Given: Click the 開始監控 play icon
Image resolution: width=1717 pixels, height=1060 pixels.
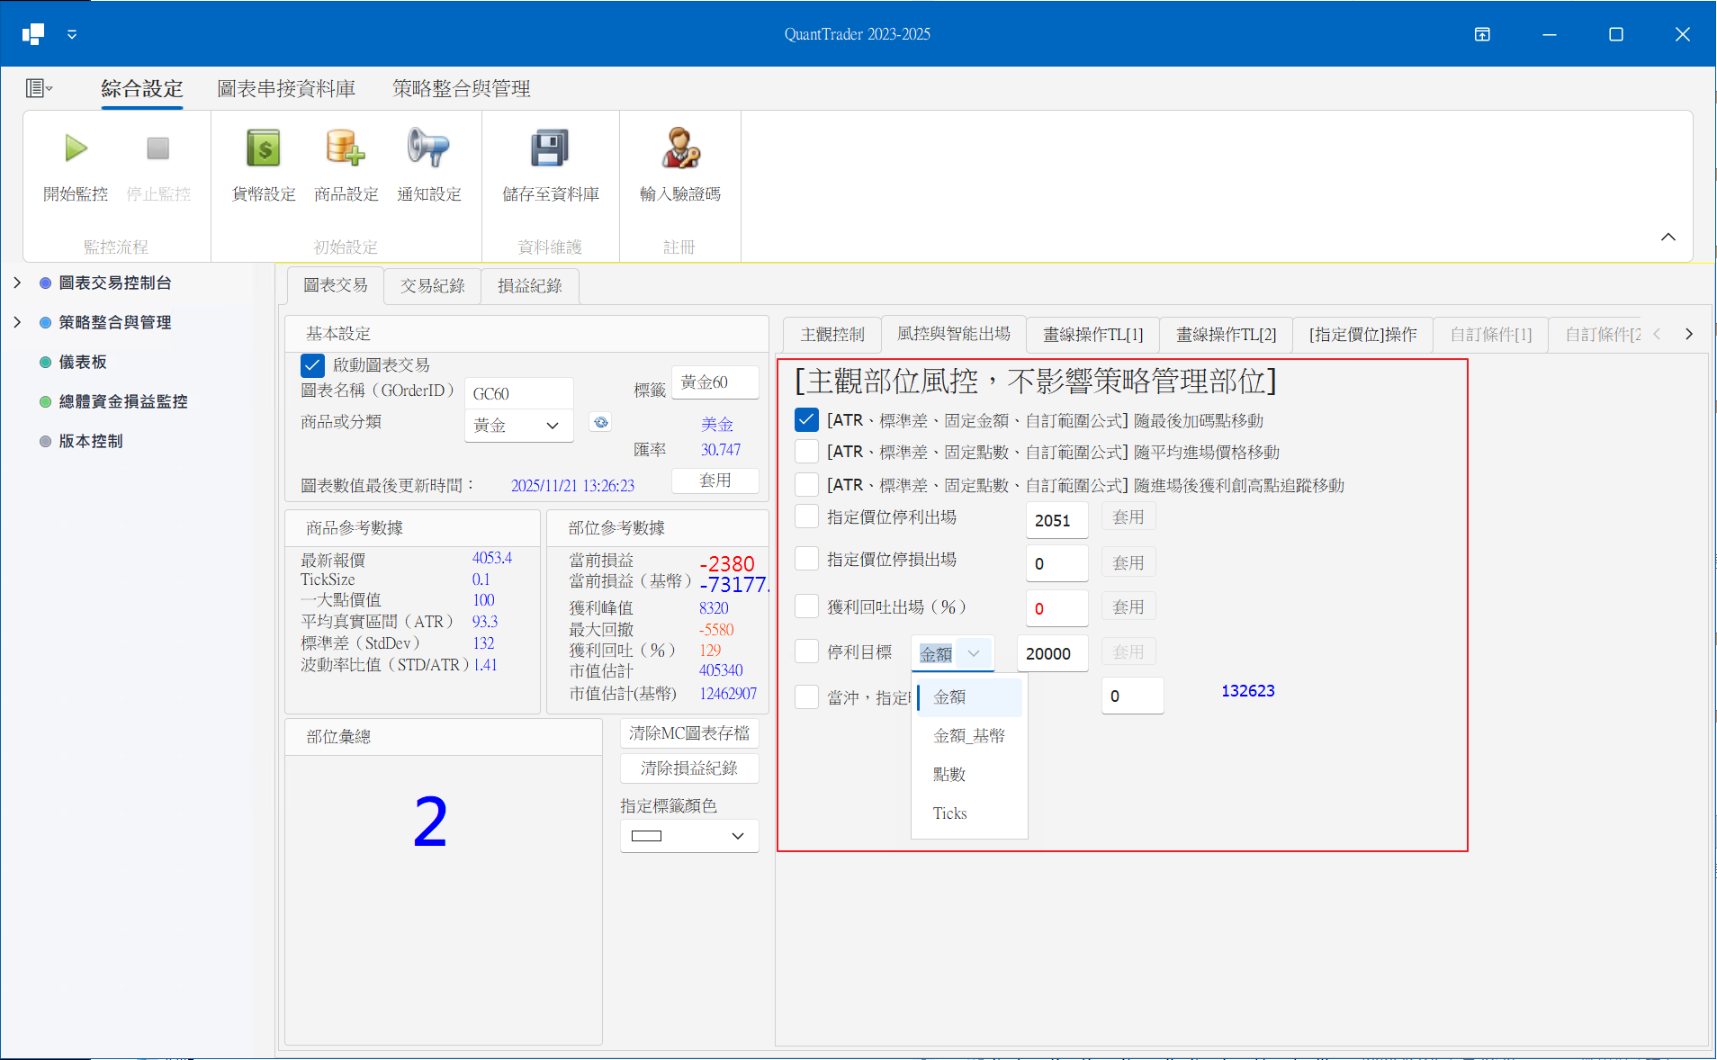Looking at the screenshot, I should [75, 148].
